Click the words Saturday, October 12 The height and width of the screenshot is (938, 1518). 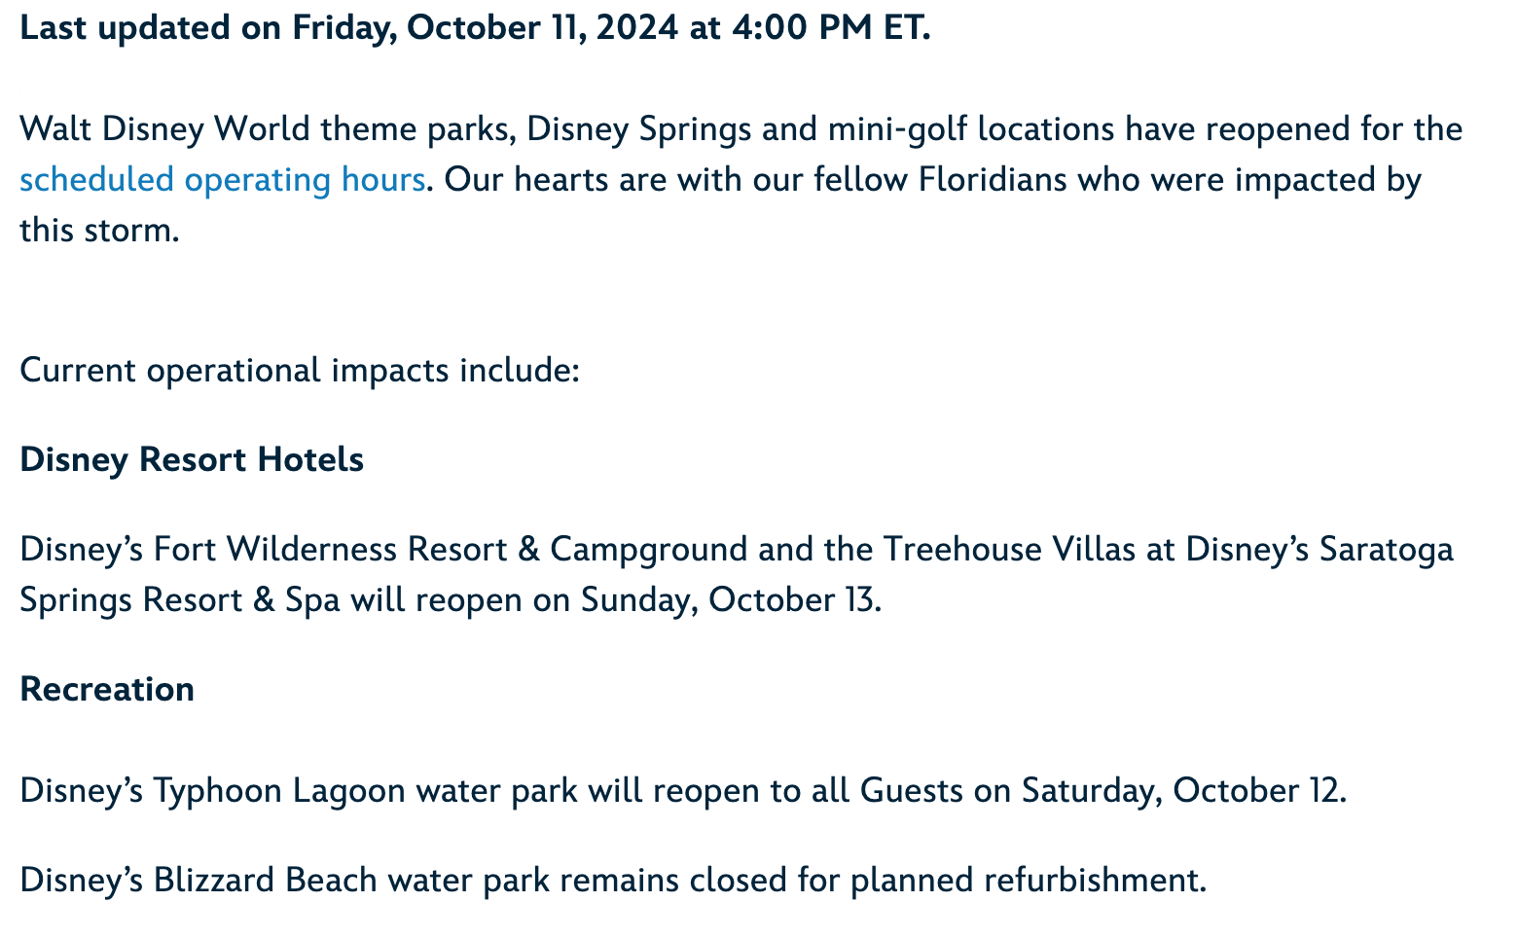pyautogui.click(x=1182, y=790)
